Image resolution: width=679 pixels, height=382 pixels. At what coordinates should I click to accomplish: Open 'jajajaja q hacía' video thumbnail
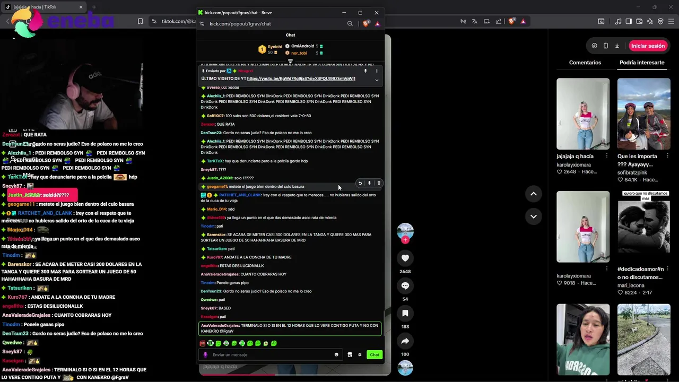tap(583, 114)
